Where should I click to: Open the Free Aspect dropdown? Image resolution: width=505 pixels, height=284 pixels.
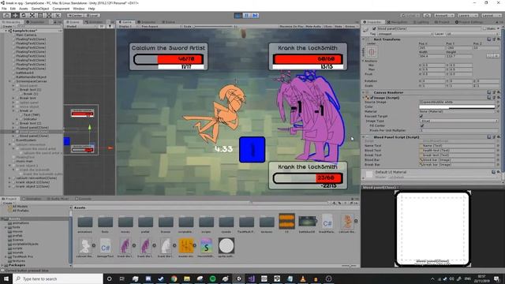click(160, 26)
